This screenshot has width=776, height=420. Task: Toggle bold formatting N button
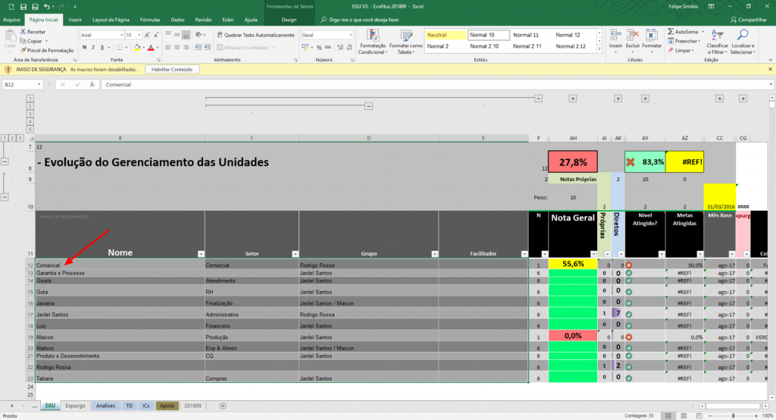tap(84, 48)
